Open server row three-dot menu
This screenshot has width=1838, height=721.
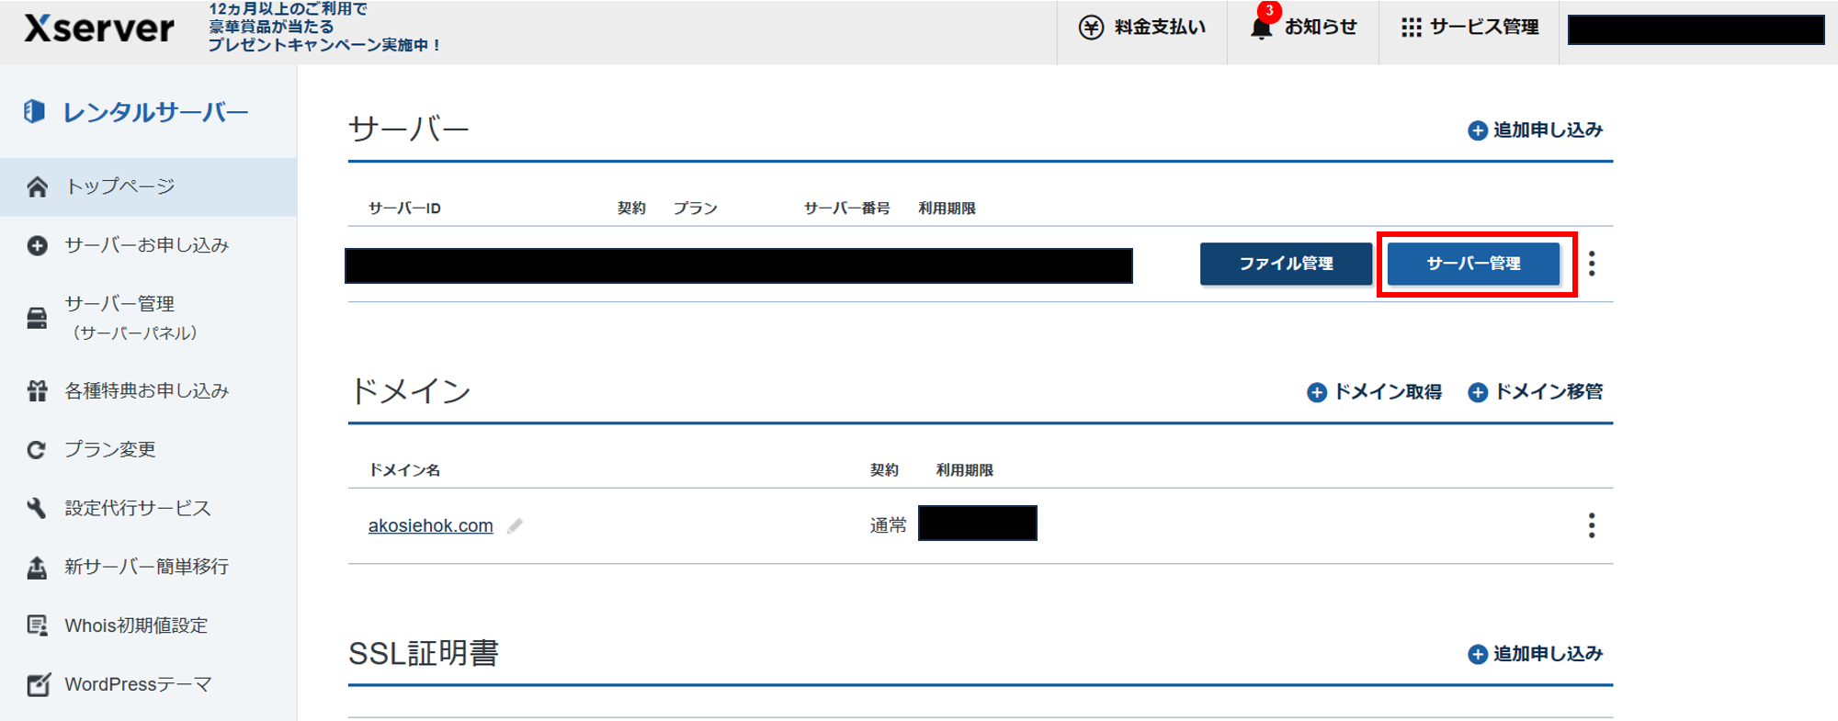(x=1592, y=264)
